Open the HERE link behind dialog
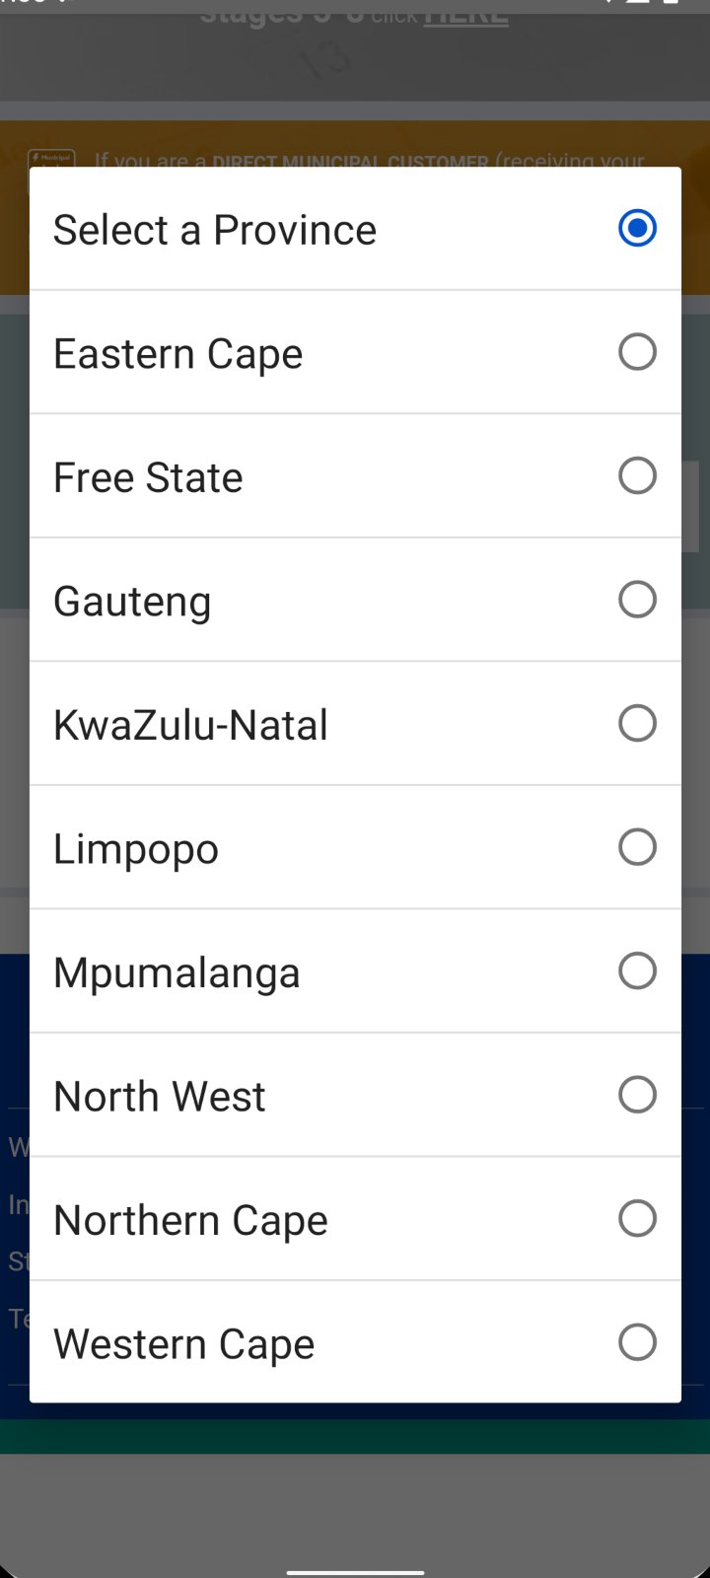This screenshot has height=1578, width=710. pyautogui.click(x=465, y=15)
